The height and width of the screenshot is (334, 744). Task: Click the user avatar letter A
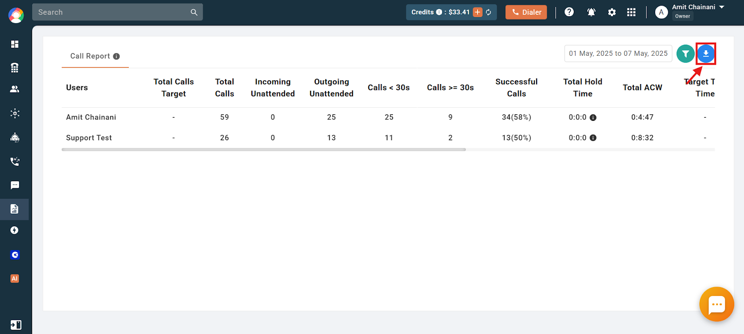661,13
